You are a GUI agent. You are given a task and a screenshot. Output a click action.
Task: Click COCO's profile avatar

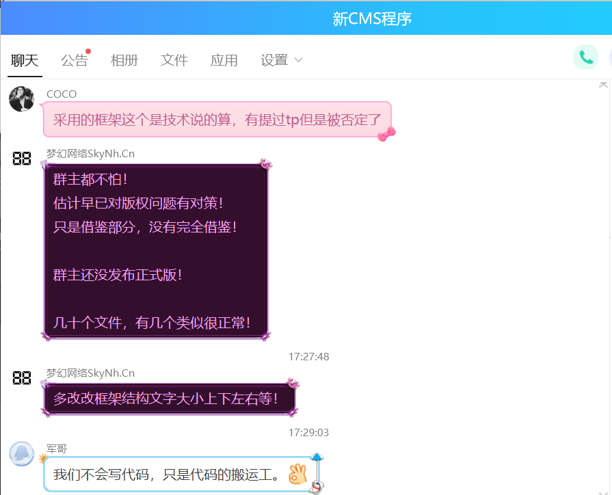(21, 99)
